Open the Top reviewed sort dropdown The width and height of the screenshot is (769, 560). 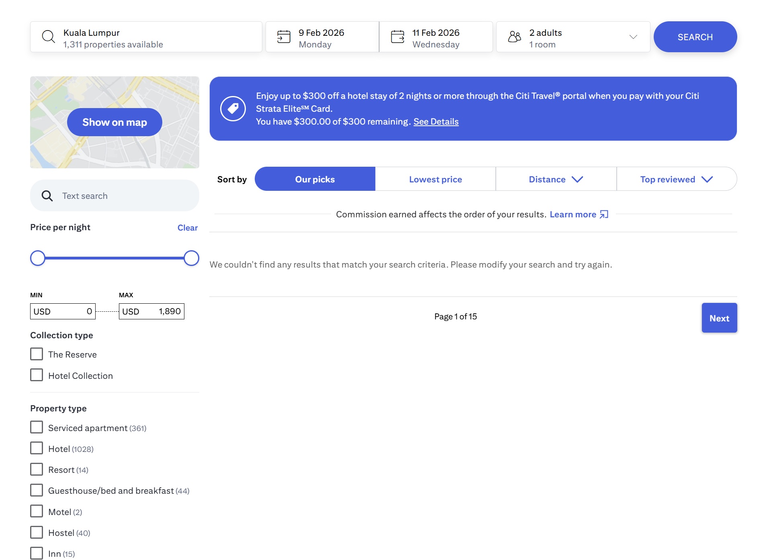pos(676,179)
